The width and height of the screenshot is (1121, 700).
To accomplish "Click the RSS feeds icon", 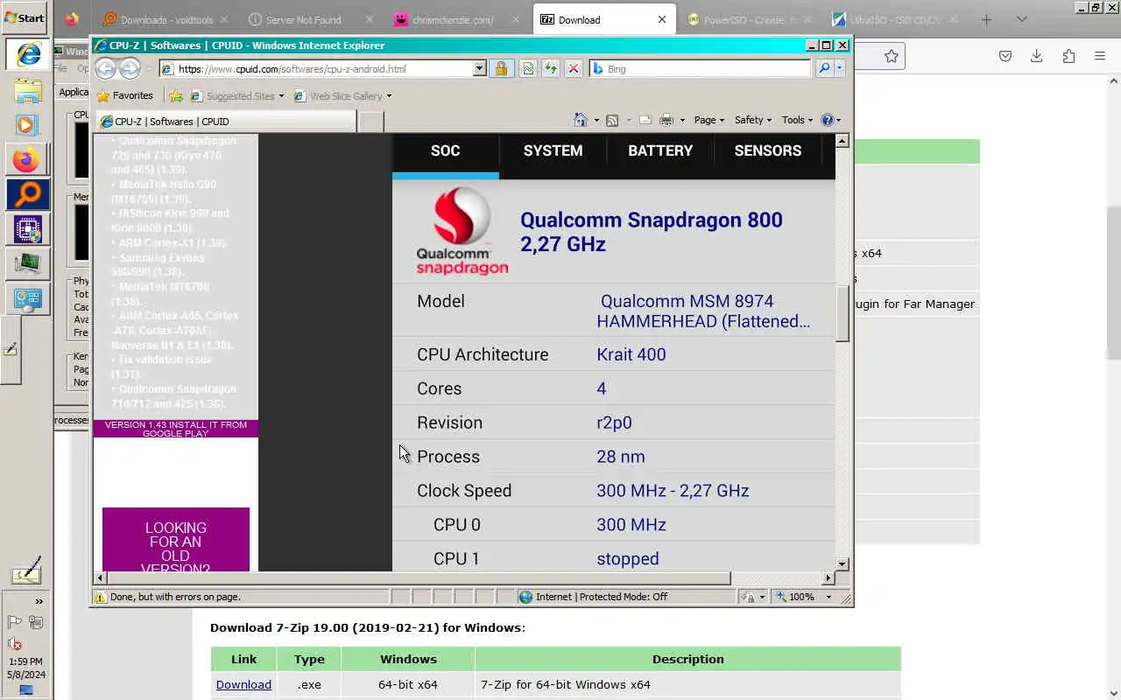I will click(612, 120).
